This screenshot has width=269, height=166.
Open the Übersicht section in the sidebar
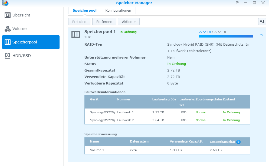[31, 15]
